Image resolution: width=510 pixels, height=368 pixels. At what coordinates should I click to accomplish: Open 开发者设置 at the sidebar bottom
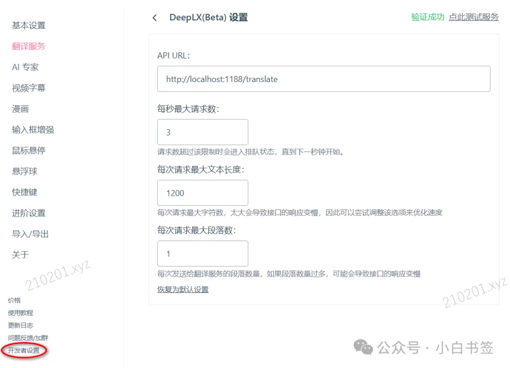[x=24, y=351]
